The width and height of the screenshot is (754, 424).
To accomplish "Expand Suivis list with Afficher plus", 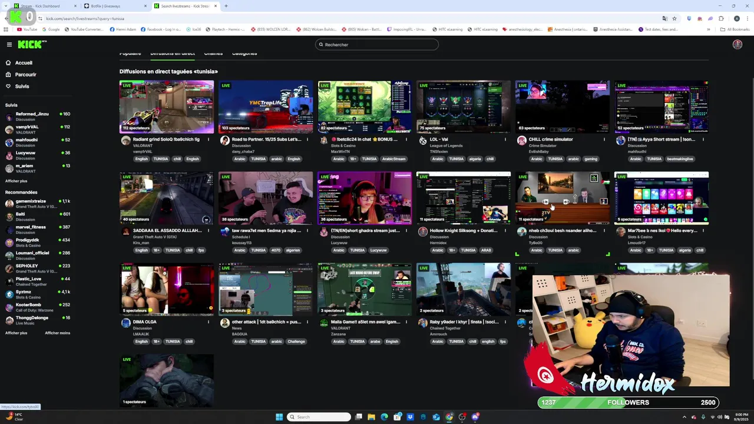I will click(16, 181).
